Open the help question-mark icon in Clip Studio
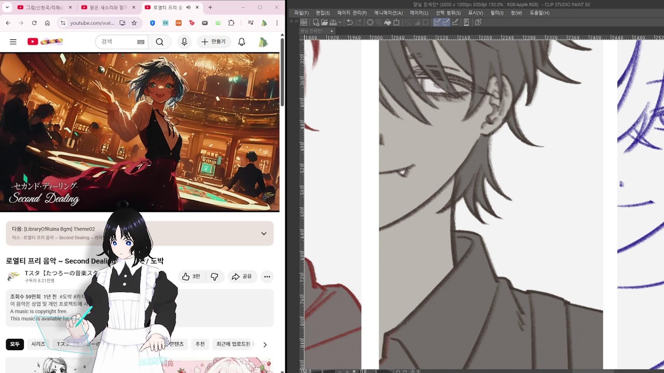Image resolution: width=664 pixels, height=373 pixels. 478,22
